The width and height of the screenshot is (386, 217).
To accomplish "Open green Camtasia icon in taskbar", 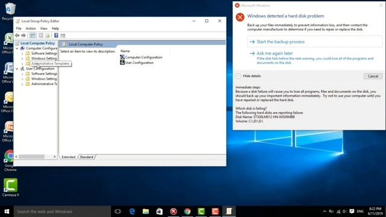I will click(x=201, y=212).
